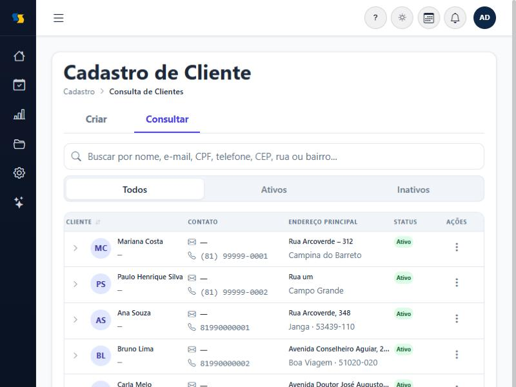Screen dimensions: 516x387
Task: Open notifications bell
Action: click(x=455, y=18)
